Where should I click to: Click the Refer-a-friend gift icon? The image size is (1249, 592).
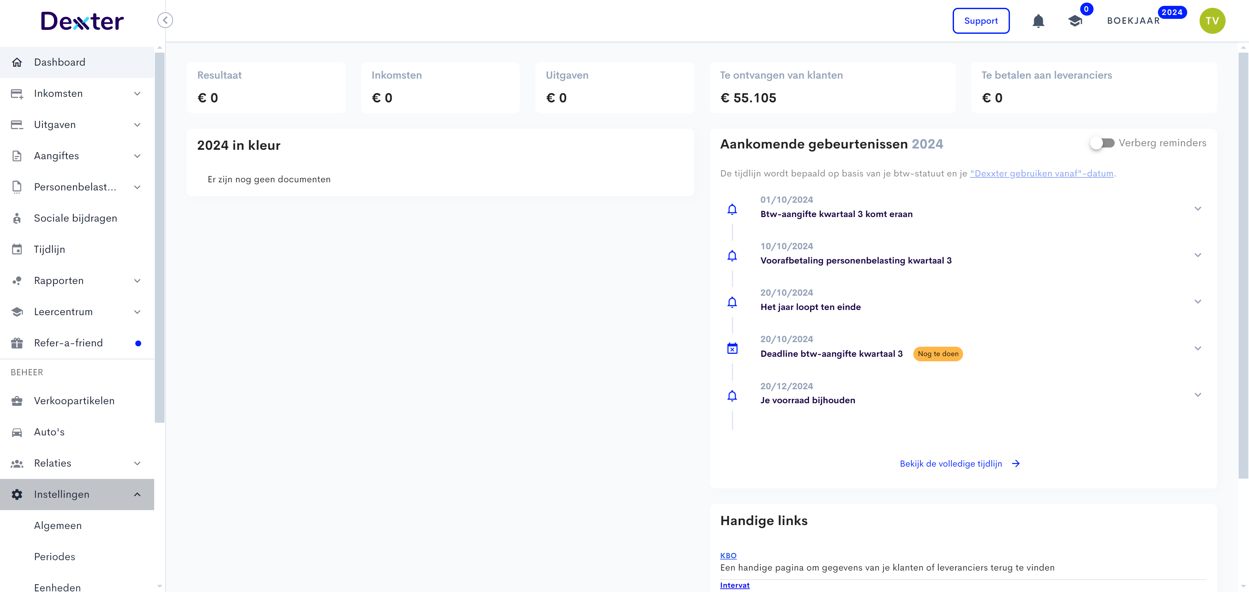[x=17, y=343]
